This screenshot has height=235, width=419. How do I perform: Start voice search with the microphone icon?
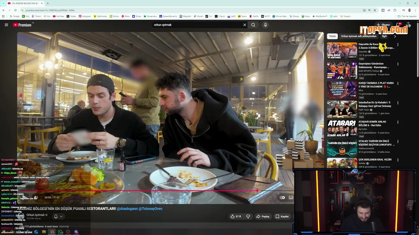(265, 25)
